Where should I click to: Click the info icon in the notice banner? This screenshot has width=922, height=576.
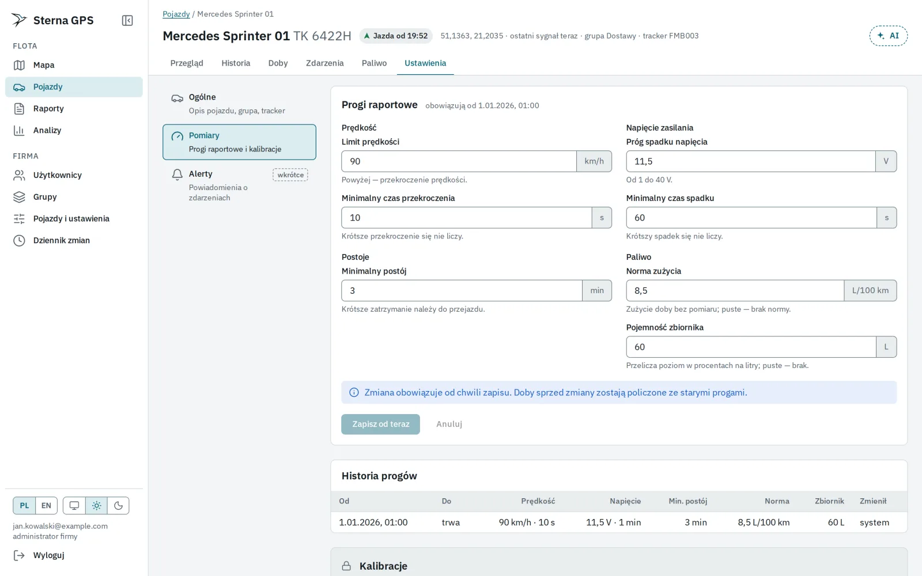pyautogui.click(x=354, y=393)
